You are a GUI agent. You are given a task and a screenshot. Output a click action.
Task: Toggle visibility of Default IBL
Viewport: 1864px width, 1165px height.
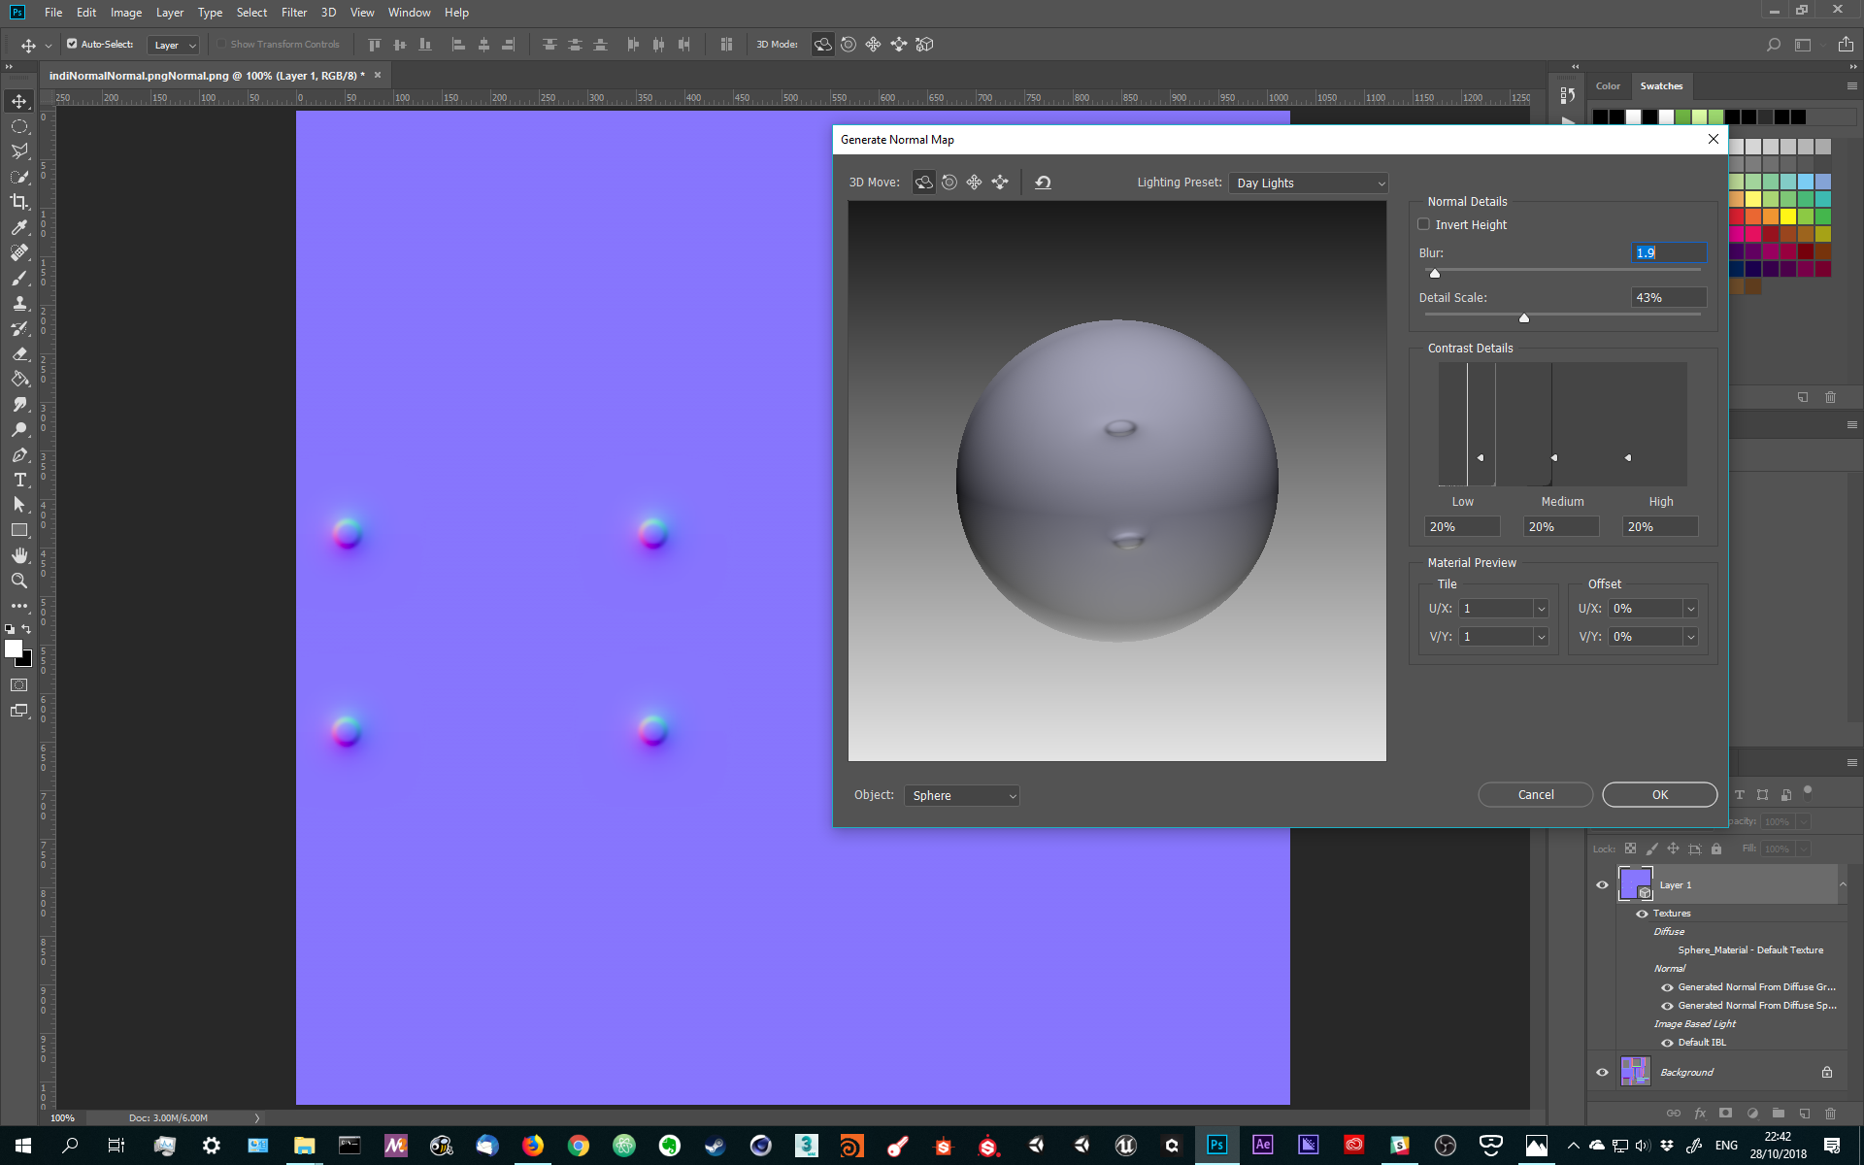pyautogui.click(x=1668, y=1042)
